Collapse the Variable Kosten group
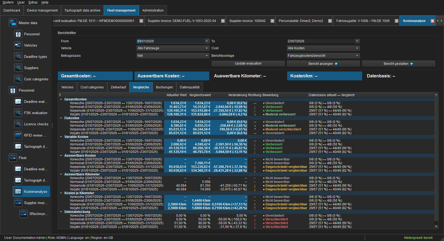The width and height of the screenshot is (444, 241). [x=61, y=137]
